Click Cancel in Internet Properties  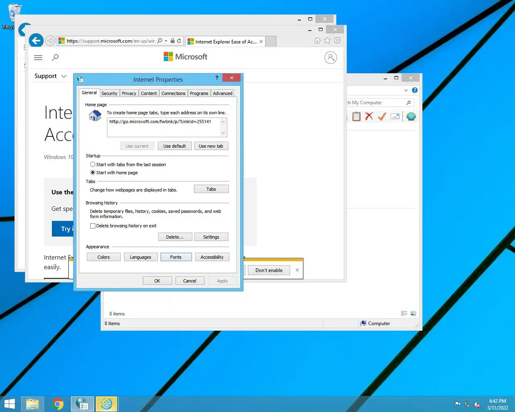(190, 281)
